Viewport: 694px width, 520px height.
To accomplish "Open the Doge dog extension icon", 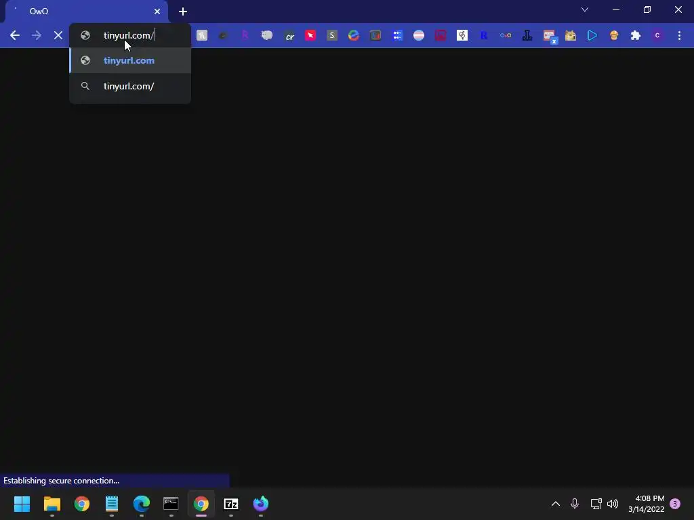I will click(x=571, y=35).
